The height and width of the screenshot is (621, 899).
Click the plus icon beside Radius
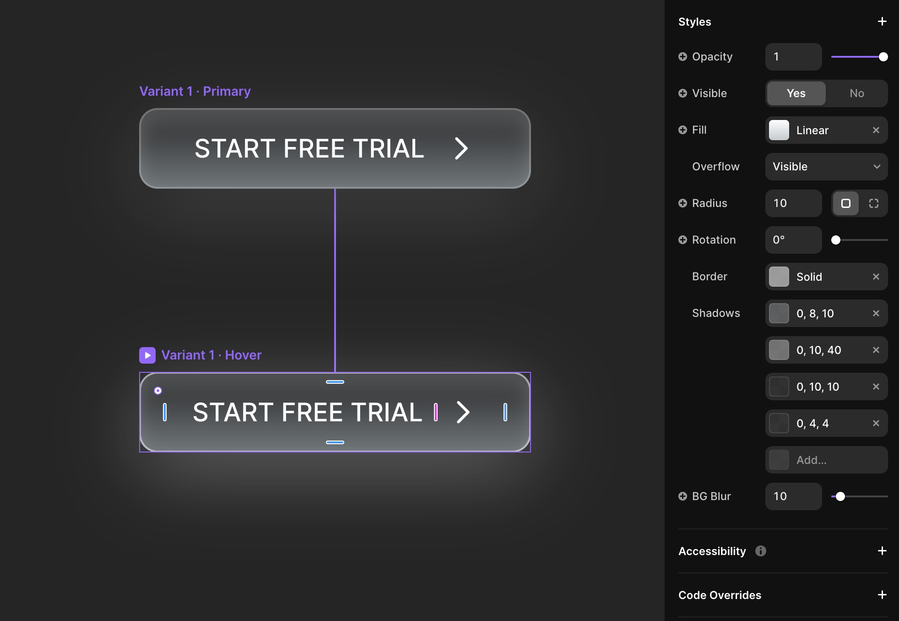682,203
